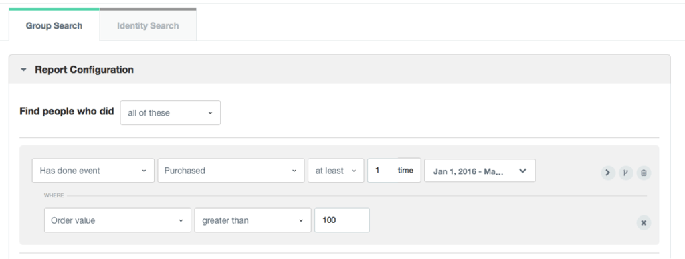Click the "time" unit label in count box
685x259 pixels.
click(405, 171)
